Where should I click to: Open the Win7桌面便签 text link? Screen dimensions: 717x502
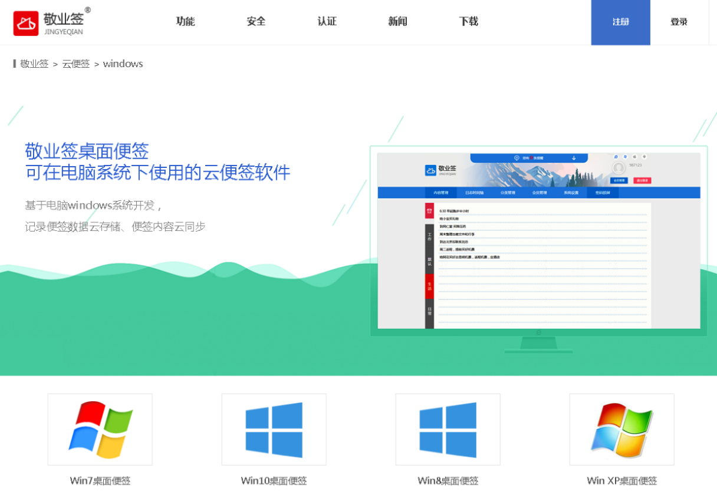(x=100, y=481)
